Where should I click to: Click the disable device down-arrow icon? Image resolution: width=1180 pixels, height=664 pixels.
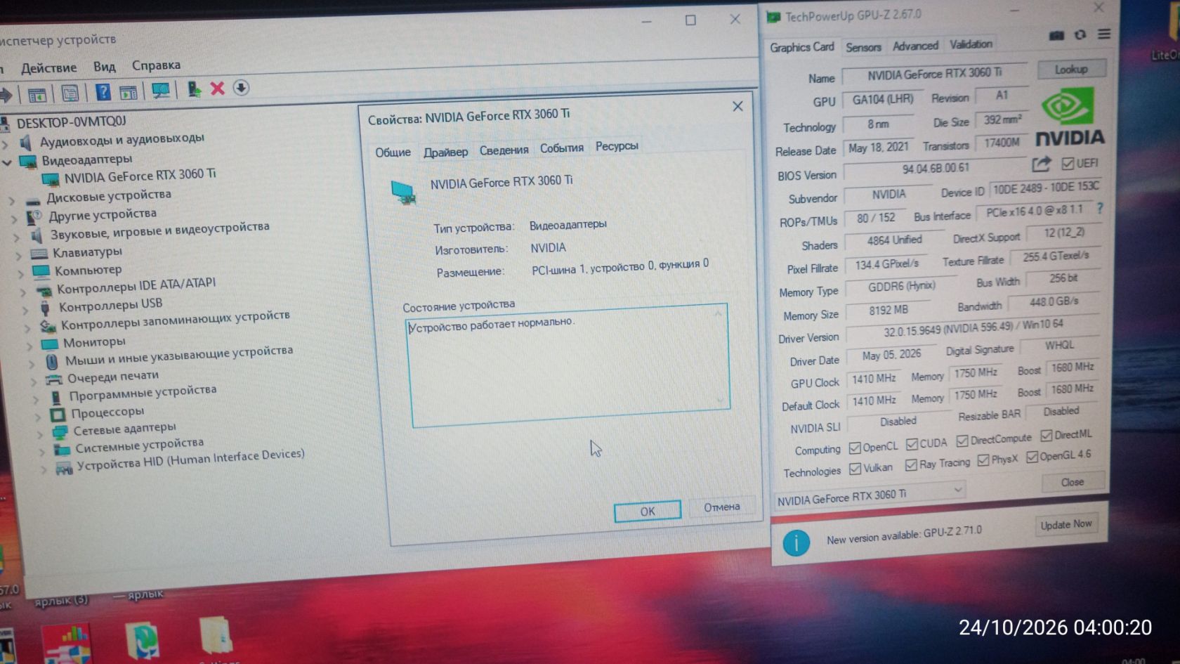(241, 88)
